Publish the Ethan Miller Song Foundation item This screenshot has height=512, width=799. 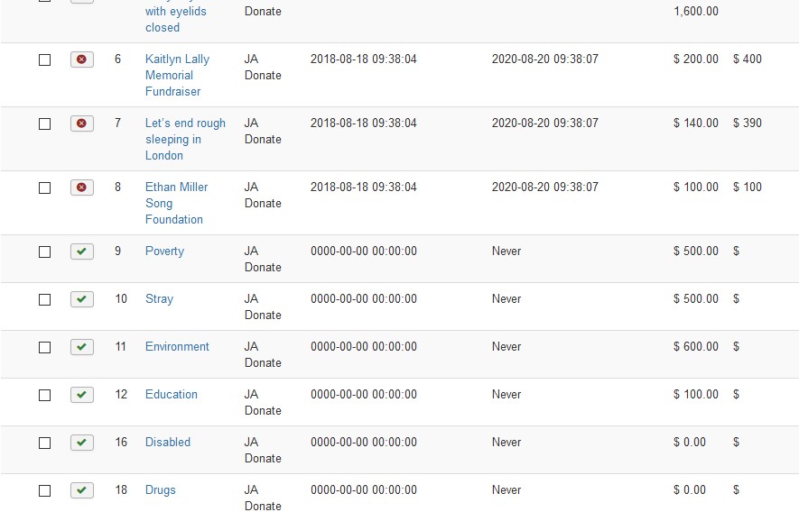[81, 187]
